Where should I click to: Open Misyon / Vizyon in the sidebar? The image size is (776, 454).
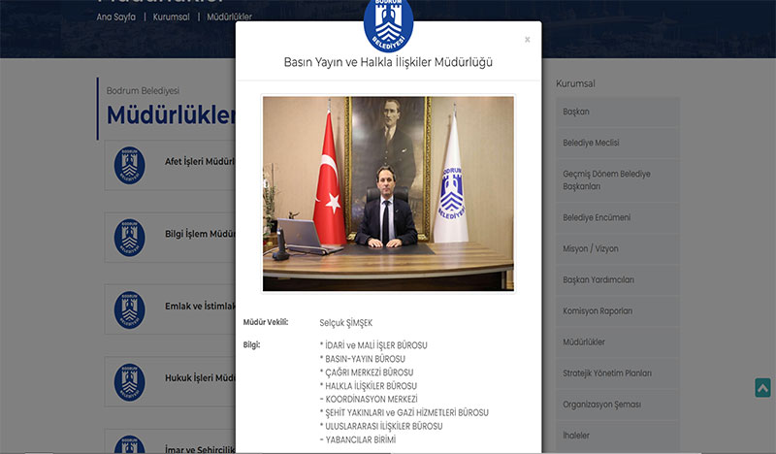(x=617, y=249)
